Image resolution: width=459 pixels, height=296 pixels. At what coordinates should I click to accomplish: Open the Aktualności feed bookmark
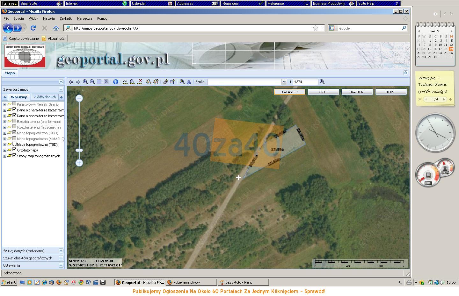pyautogui.click(x=54, y=39)
